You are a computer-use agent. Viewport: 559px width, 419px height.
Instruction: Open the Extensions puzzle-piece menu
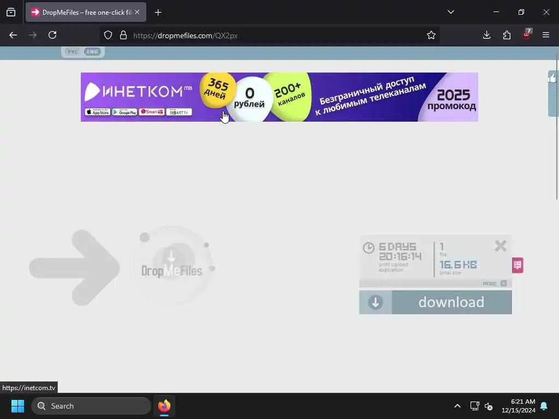507,35
